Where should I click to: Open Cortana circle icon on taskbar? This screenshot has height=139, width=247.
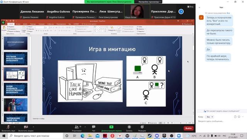[67, 136]
